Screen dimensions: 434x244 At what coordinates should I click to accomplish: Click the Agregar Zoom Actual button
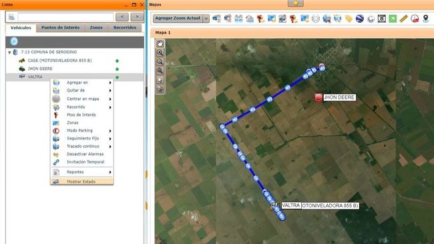pyautogui.click(x=178, y=19)
